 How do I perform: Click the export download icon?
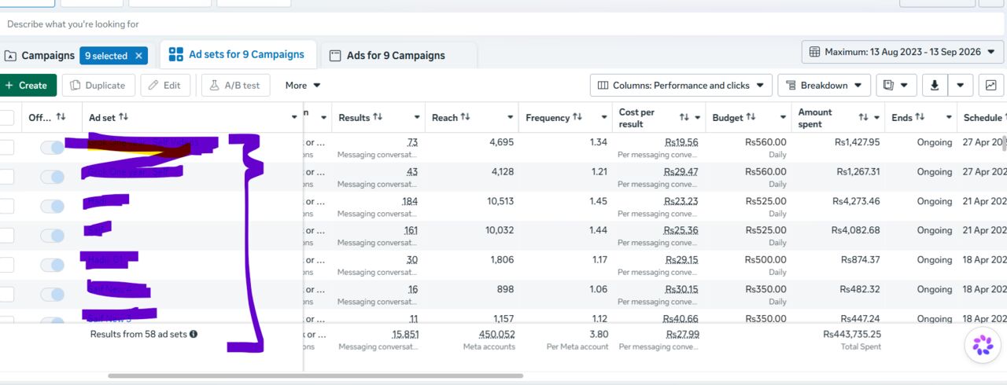click(935, 85)
